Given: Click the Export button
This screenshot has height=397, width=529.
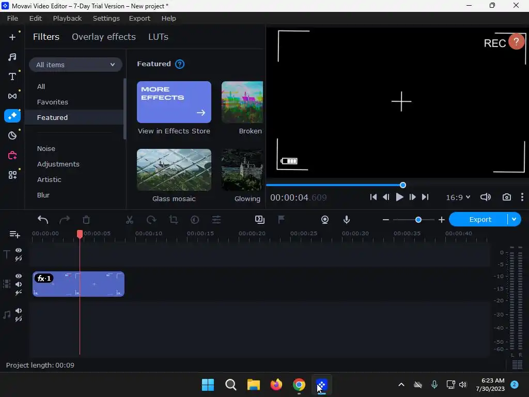Looking at the screenshot, I should click(480, 219).
